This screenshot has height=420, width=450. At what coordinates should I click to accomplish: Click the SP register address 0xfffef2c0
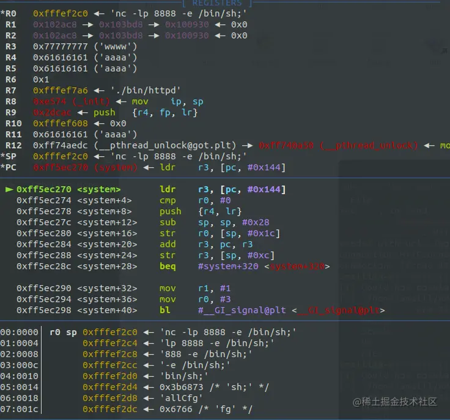61,156
